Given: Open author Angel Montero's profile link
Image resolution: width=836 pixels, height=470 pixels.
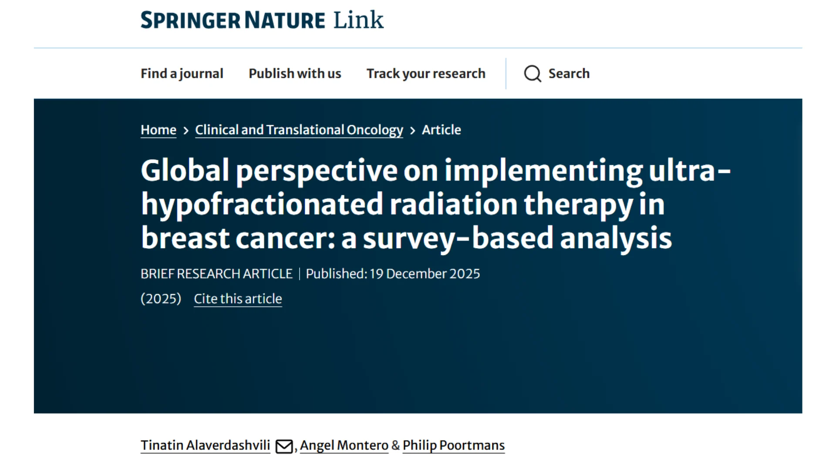Looking at the screenshot, I should coord(344,445).
